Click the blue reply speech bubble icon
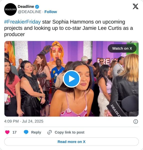 pyautogui.click(x=26, y=132)
